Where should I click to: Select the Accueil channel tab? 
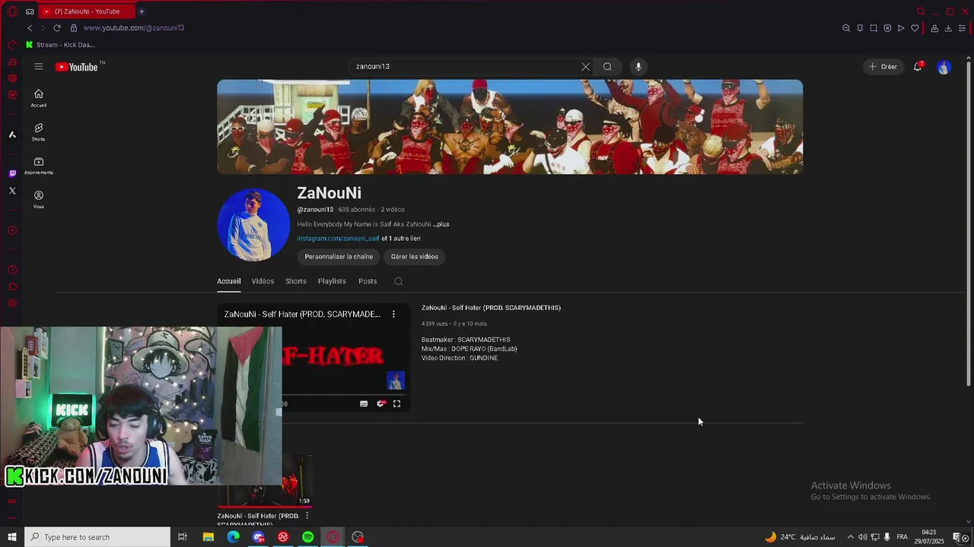(228, 281)
